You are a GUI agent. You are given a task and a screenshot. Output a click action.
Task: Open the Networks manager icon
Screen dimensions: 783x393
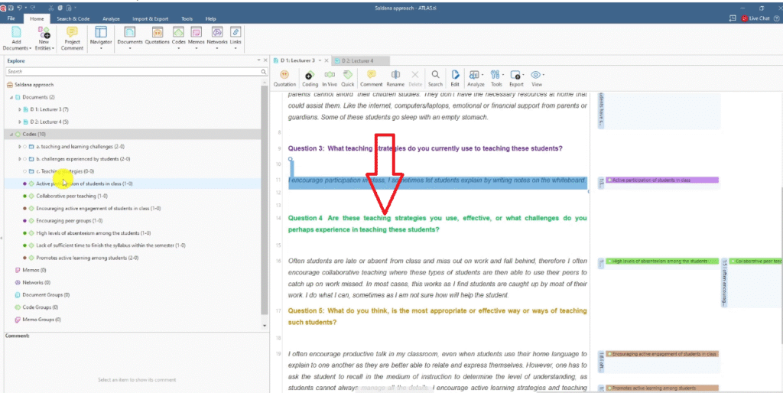point(217,36)
